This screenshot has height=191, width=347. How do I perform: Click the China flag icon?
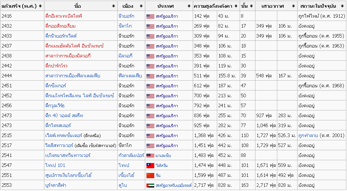coord(150,176)
